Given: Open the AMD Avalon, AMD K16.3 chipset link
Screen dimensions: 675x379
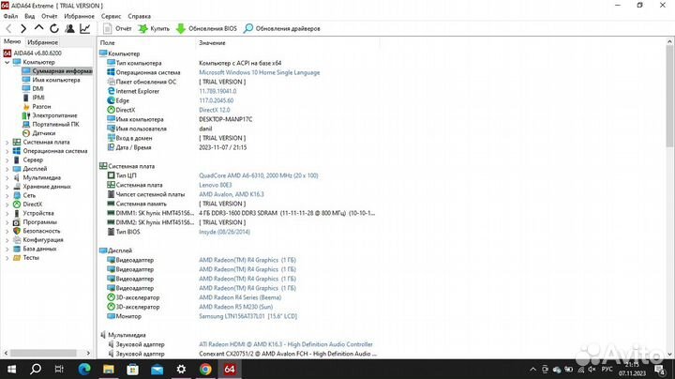Looking at the screenshot, I should pyautogui.click(x=232, y=194).
